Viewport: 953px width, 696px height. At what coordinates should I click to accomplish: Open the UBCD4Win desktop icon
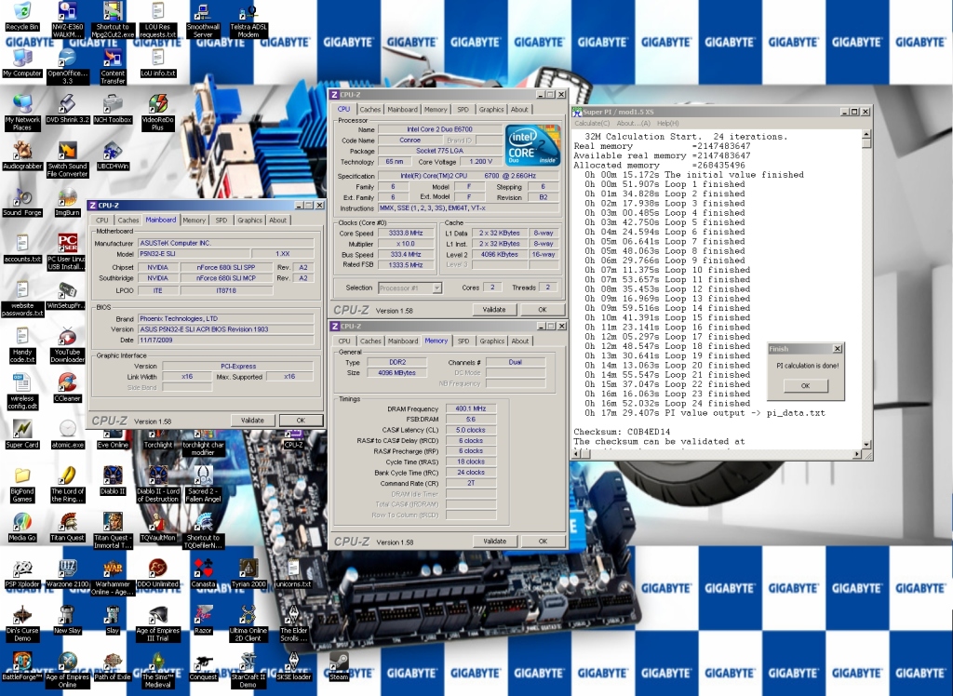113,155
